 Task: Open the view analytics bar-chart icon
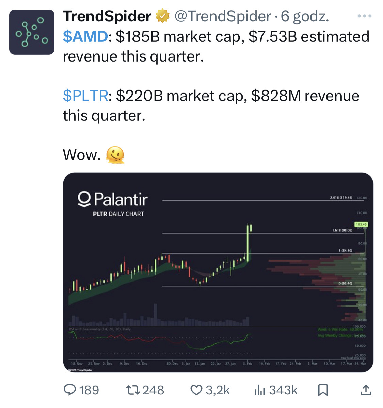259,390
